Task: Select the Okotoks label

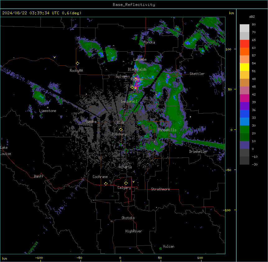Action: click(x=128, y=218)
